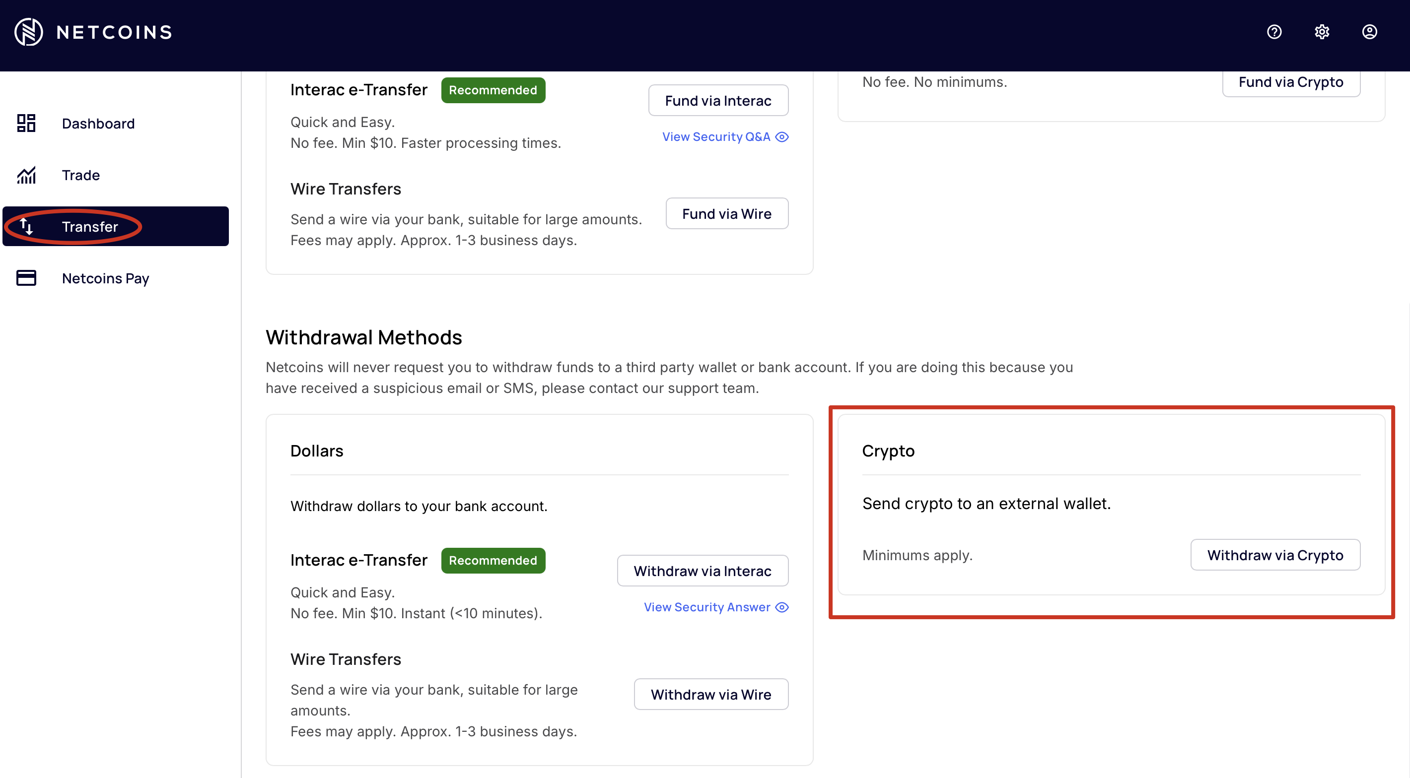Toggle the eye icon beside View Security Q&A
Image resolution: width=1410 pixels, height=778 pixels.
tap(783, 137)
